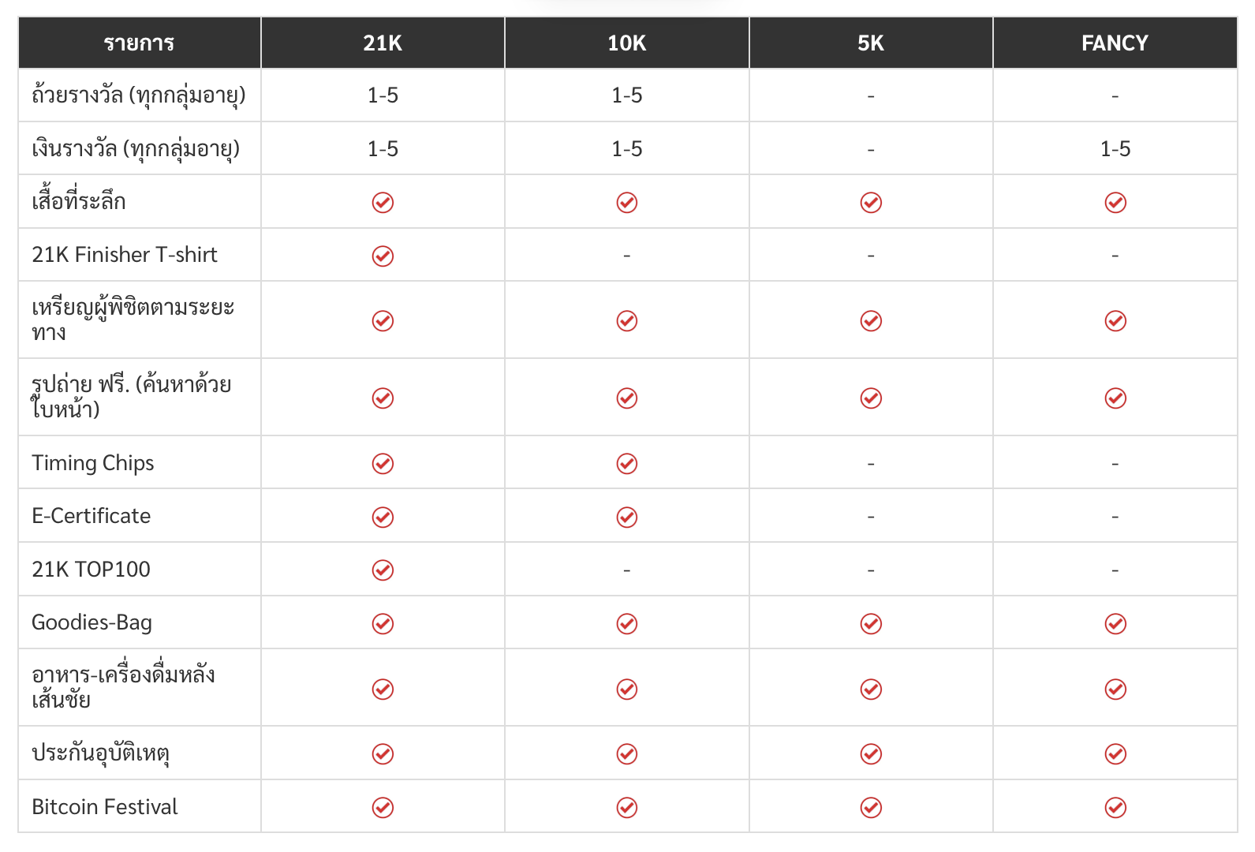Click E-Certificate checkmark under 21K
This screenshot has height=852, width=1255.
tap(383, 518)
